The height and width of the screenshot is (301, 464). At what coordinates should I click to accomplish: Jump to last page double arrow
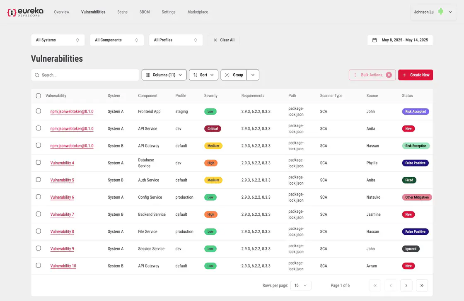pyautogui.click(x=422, y=285)
